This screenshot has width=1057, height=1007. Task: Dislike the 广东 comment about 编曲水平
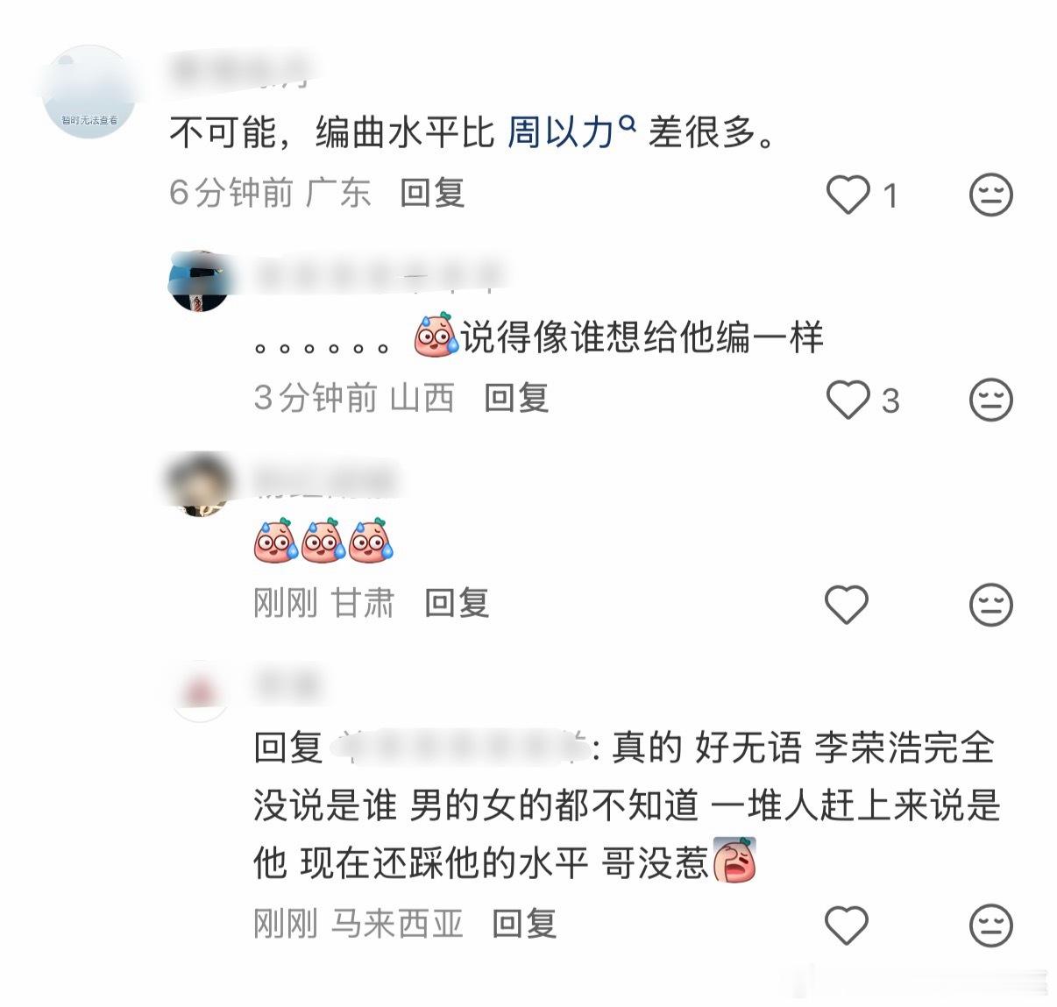[x=991, y=194]
